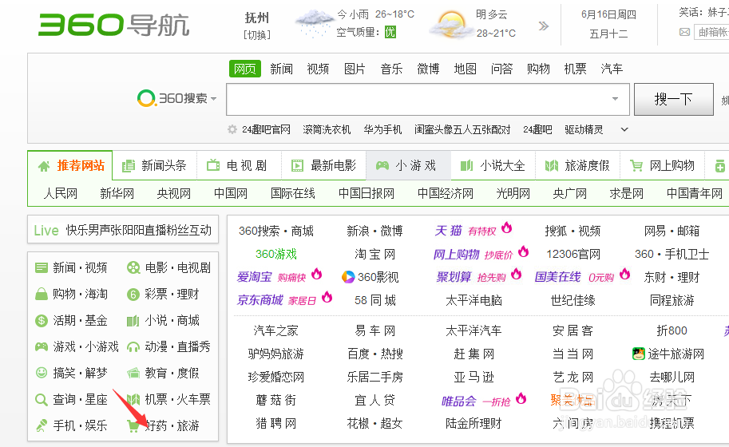Open the 唯品会 一折抢 link

[x=484, y=401]
